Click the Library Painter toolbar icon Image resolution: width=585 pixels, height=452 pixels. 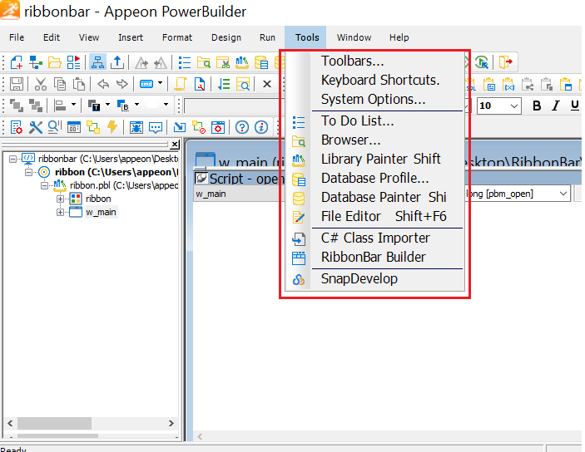(242, 62)
